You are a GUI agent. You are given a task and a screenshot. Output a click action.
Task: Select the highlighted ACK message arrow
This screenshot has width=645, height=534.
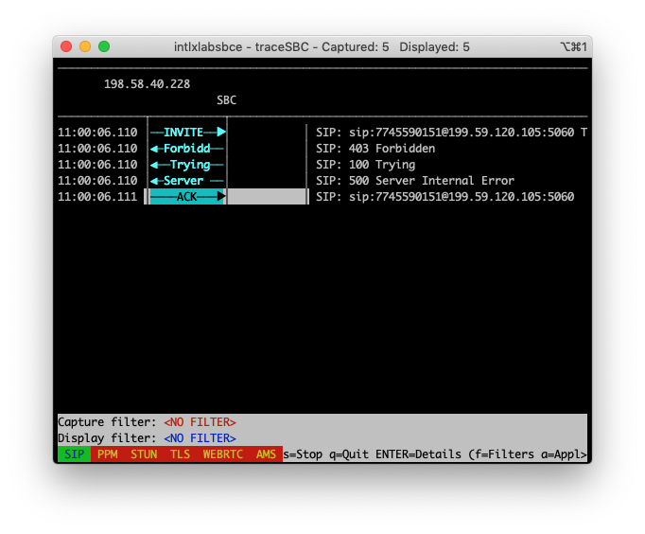pos(187,196)
